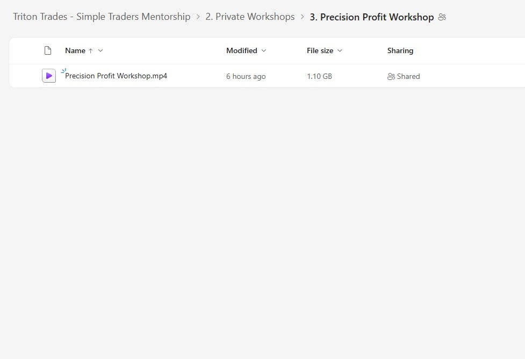The width and height of the screenshot is (525, 359).
Task: Navigate to Triton Trades - Simple Traders Mentorship
Action: [102, 17]
